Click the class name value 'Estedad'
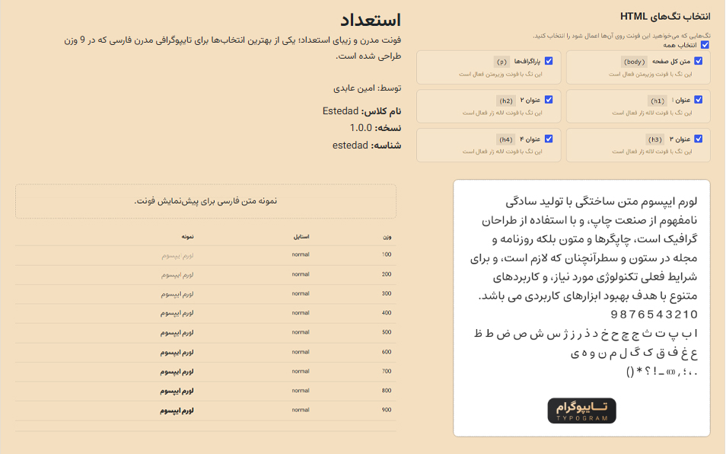The height and width of the screenshot is (454, 726). 340,111
